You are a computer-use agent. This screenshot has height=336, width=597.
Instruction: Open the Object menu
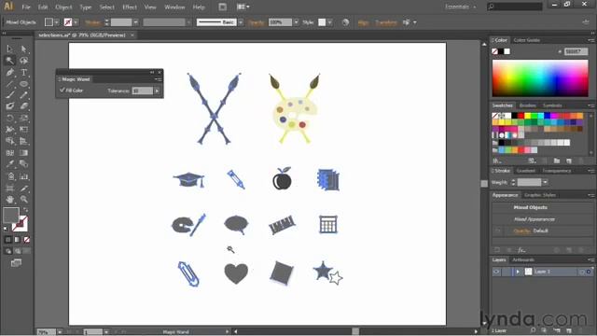click(x=63, y=7)
